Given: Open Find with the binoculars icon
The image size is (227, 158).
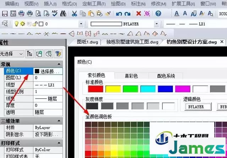Looking at the screenshot, I should point(63,13).
